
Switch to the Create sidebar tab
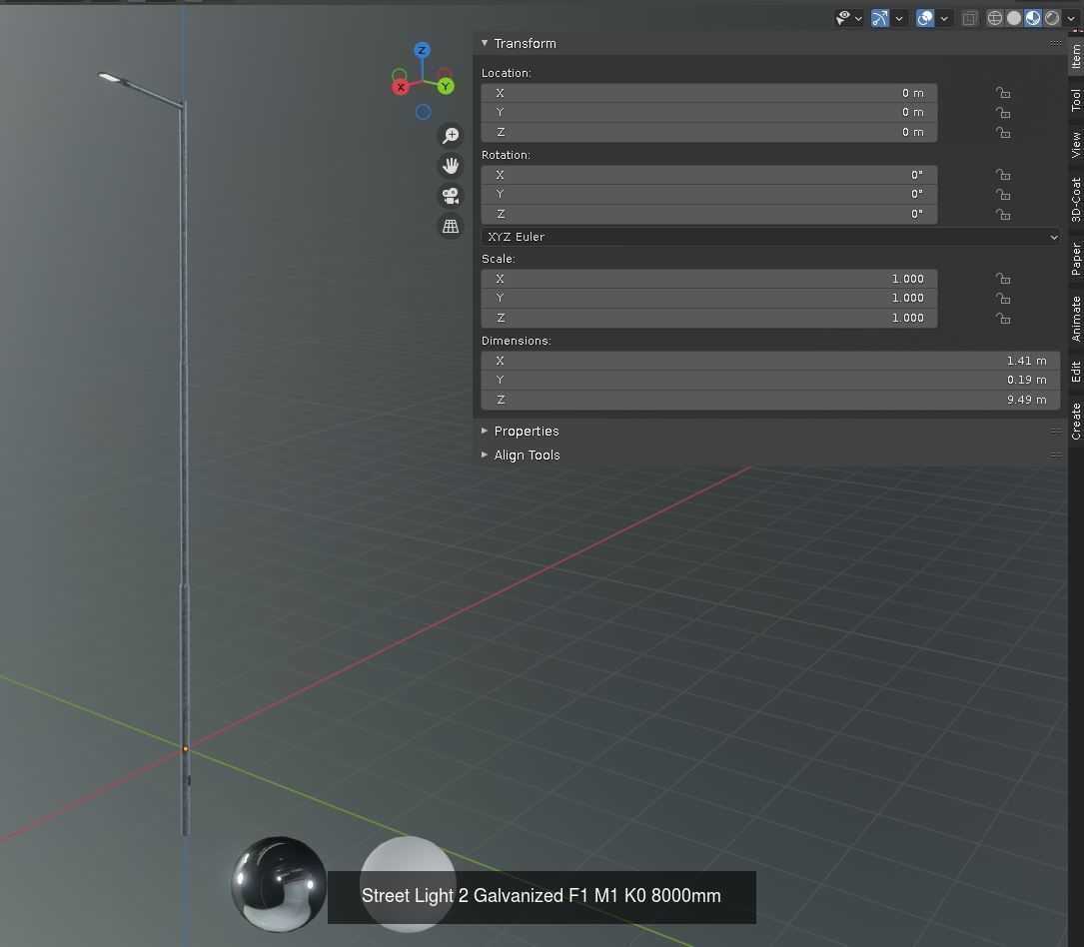click(1076, 421)
